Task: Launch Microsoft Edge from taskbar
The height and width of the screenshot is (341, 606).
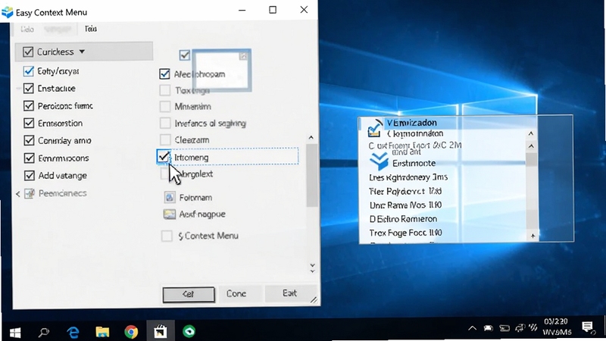Action: coord(73,332)
